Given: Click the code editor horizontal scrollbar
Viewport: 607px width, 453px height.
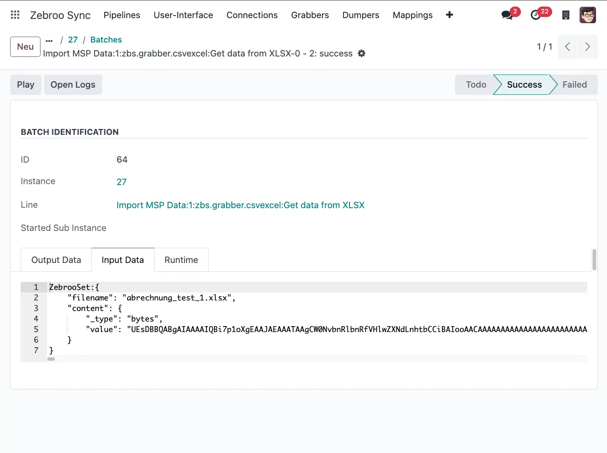Looking at the screenshot, I should click(x=51, y=359).
